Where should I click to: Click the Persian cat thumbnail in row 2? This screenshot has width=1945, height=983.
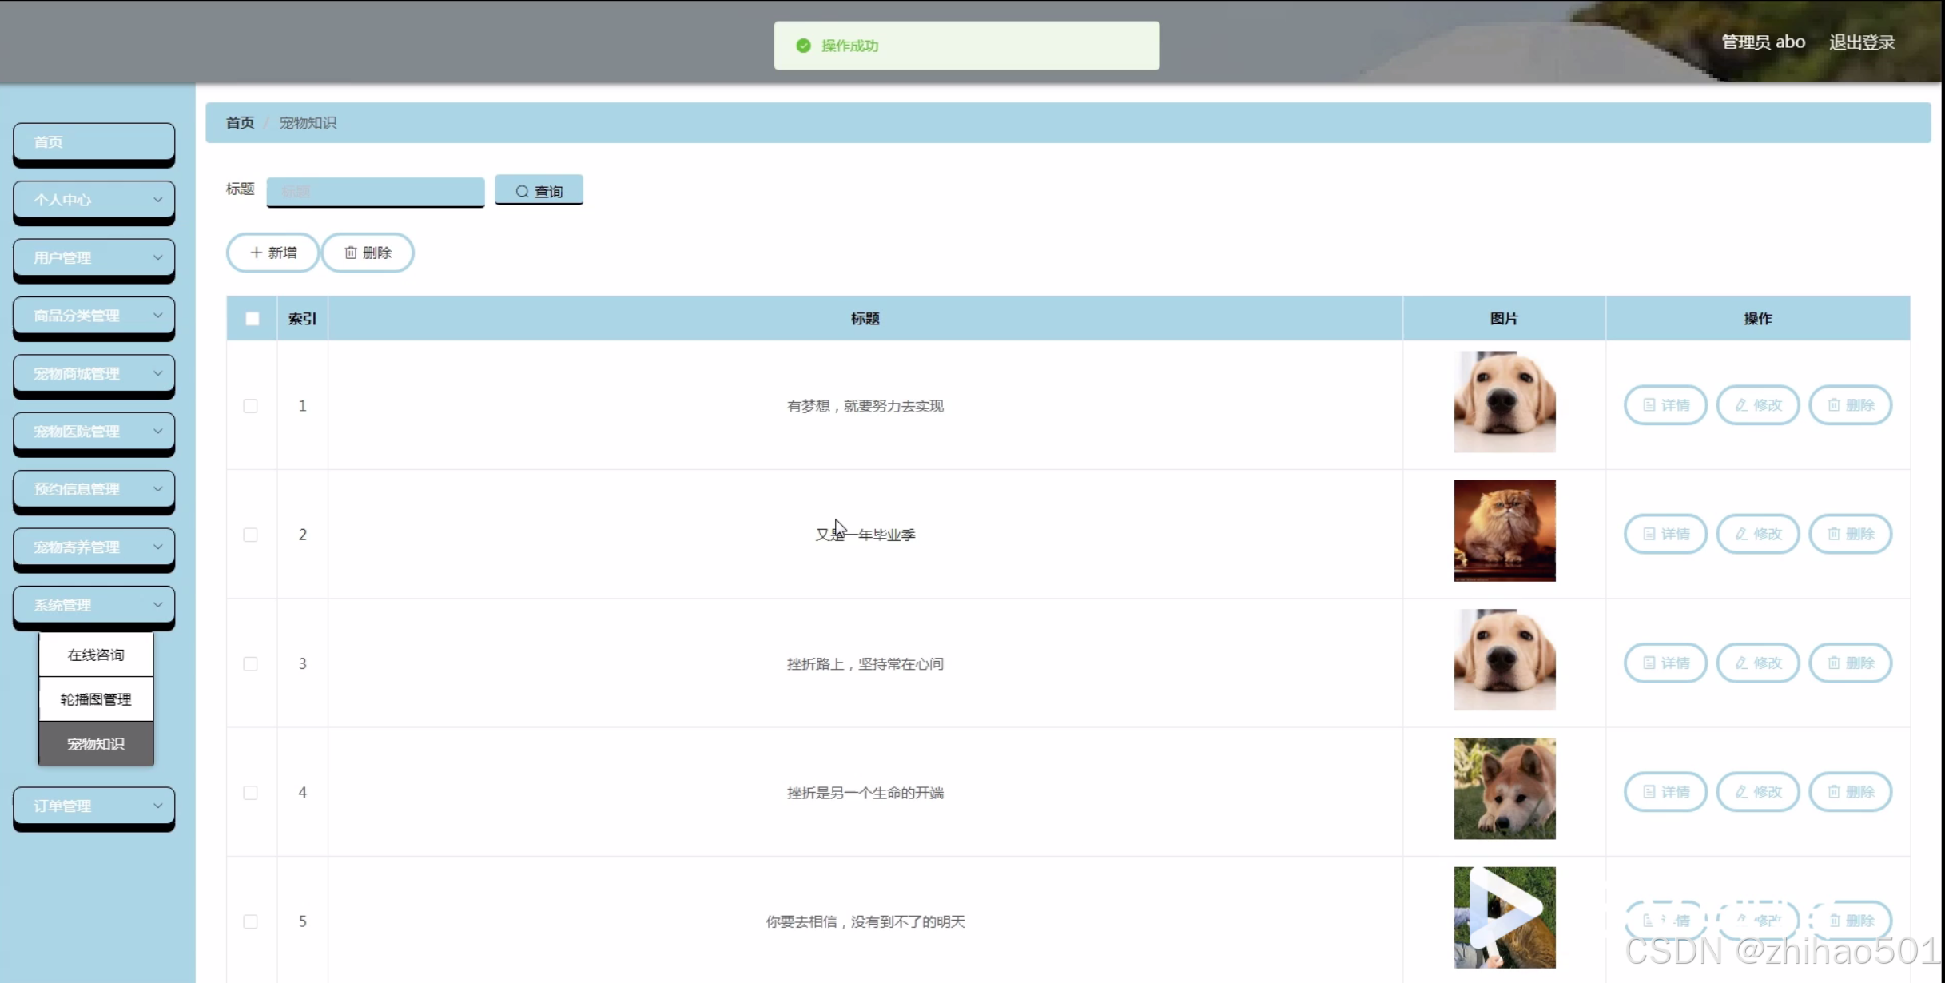pos(1504,531)
